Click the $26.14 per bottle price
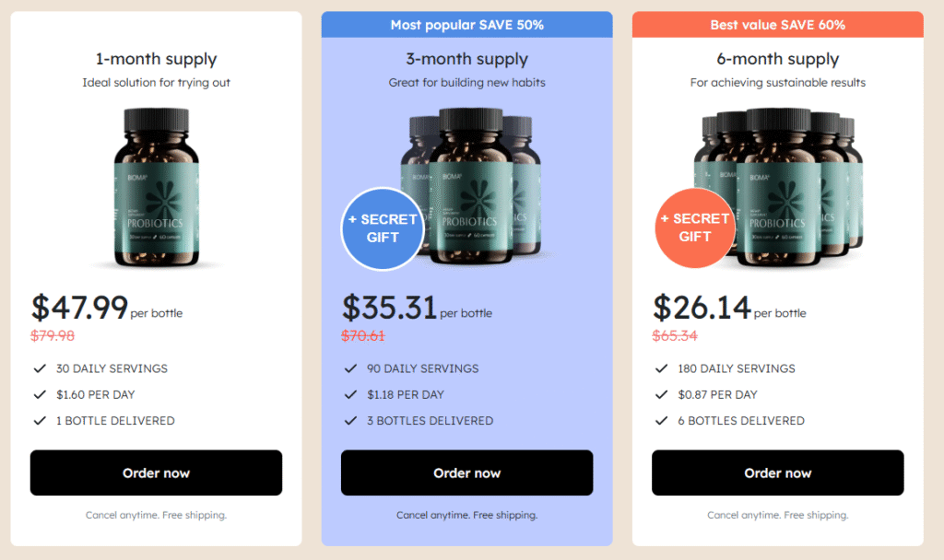The image size is (944, 560). (729, 308)
